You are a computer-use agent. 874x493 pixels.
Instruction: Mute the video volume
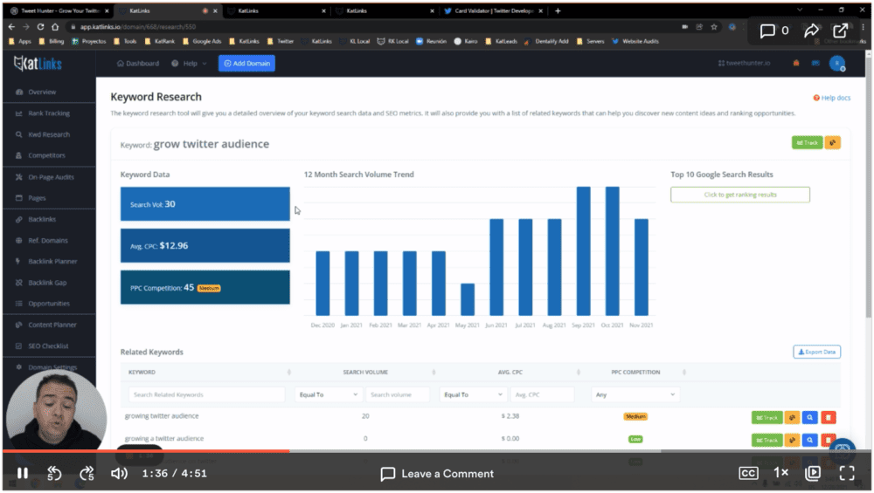coord(119,473)
